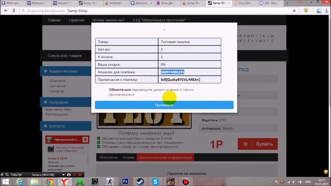The height and width of the screenshot is (186, 331).
Task: Switch to Yandex Browser in taskbar
Action: click(x=64, y=182)
